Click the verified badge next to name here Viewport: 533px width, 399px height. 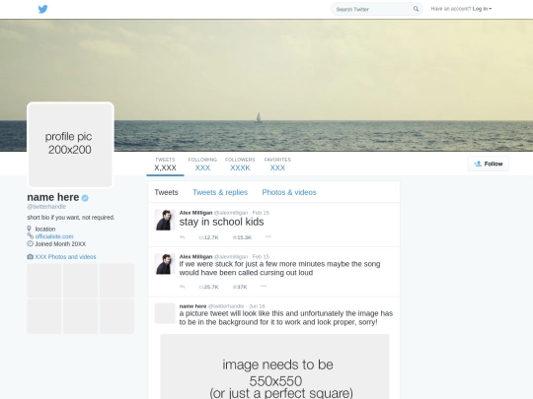pyautogui.click(x=85, y=198)
